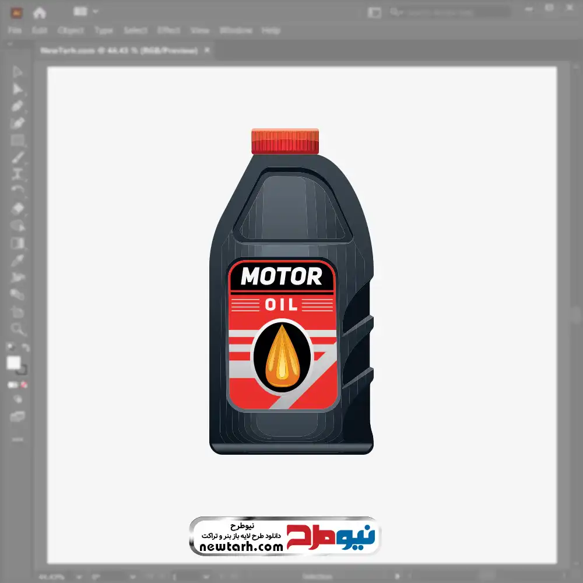Set the fill to None
Viewport: 583px width, 583px height.
[x=24, y=385]
